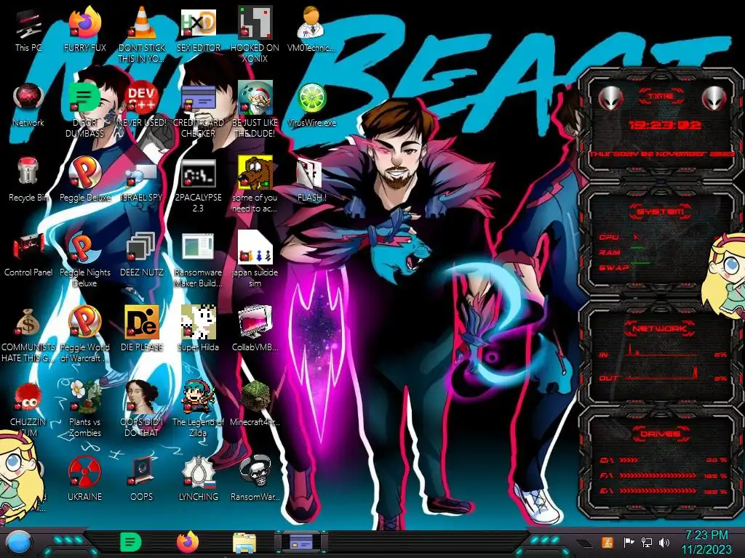The height and width of the screenshot is (558, 745).
Task: Open Action Center flag tray icon
Action: click(x=629, y=542)
